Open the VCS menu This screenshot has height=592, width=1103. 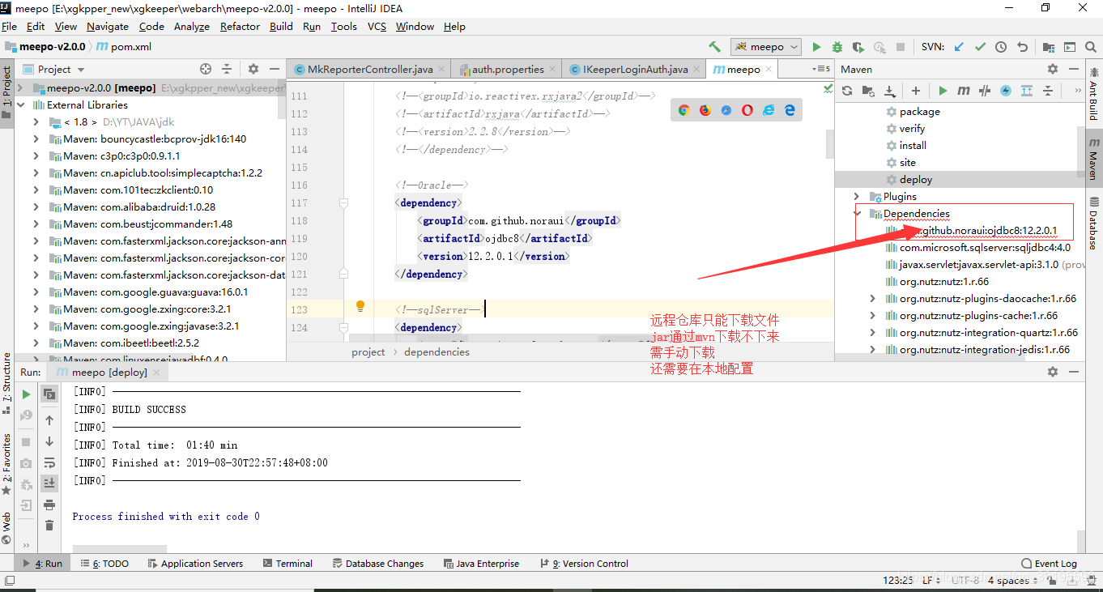(377, 26)
